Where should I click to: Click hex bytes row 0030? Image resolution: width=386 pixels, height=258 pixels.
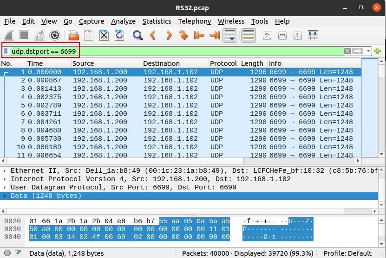[x=129, y=229]
